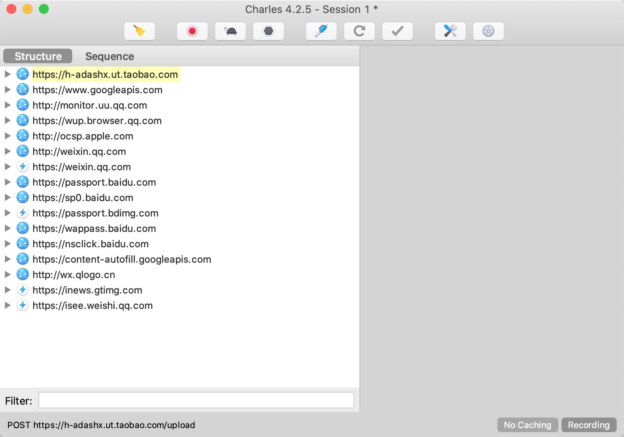Select the http://wx.qlogo.cn host entry
The height and width of the screenshot is (437, 624).
click(x=74, y=275)
